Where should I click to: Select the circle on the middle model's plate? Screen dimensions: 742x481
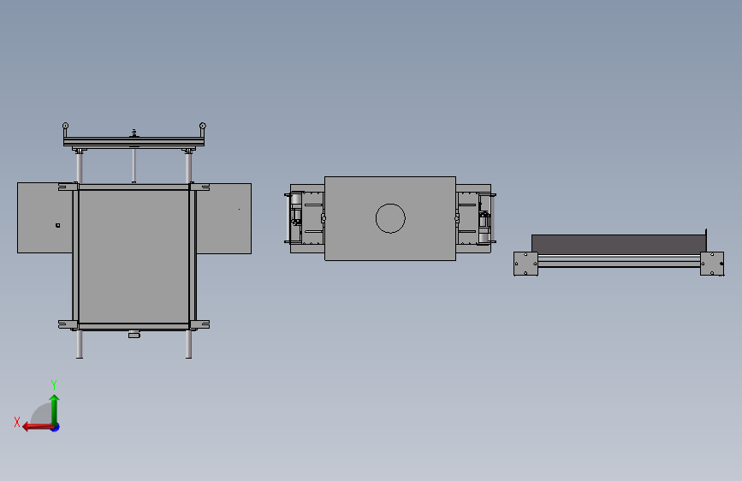[390, 218]
